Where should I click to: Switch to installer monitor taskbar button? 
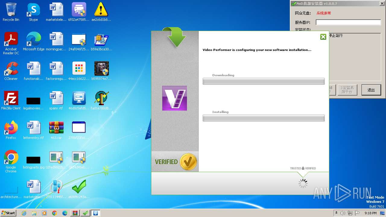pos(96,213)
